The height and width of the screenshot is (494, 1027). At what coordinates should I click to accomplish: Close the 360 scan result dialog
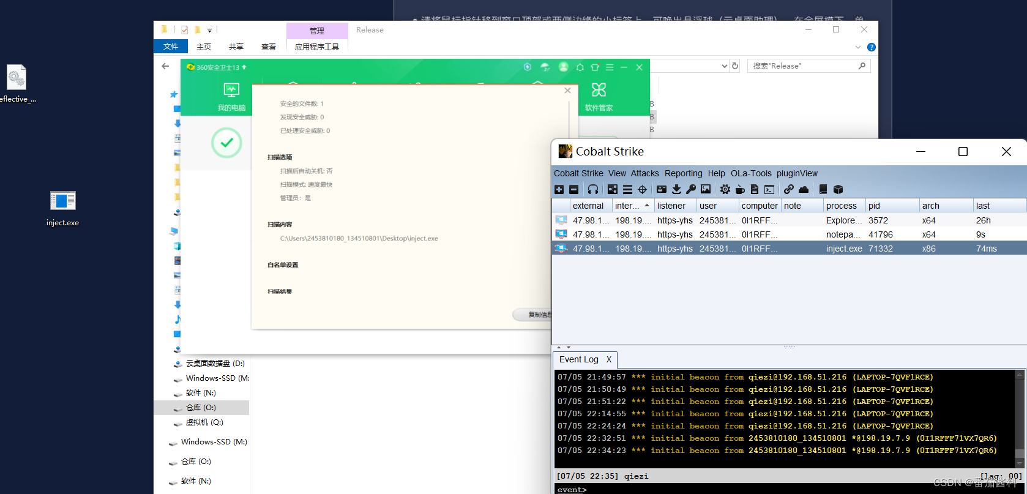[x=567, y=91]
